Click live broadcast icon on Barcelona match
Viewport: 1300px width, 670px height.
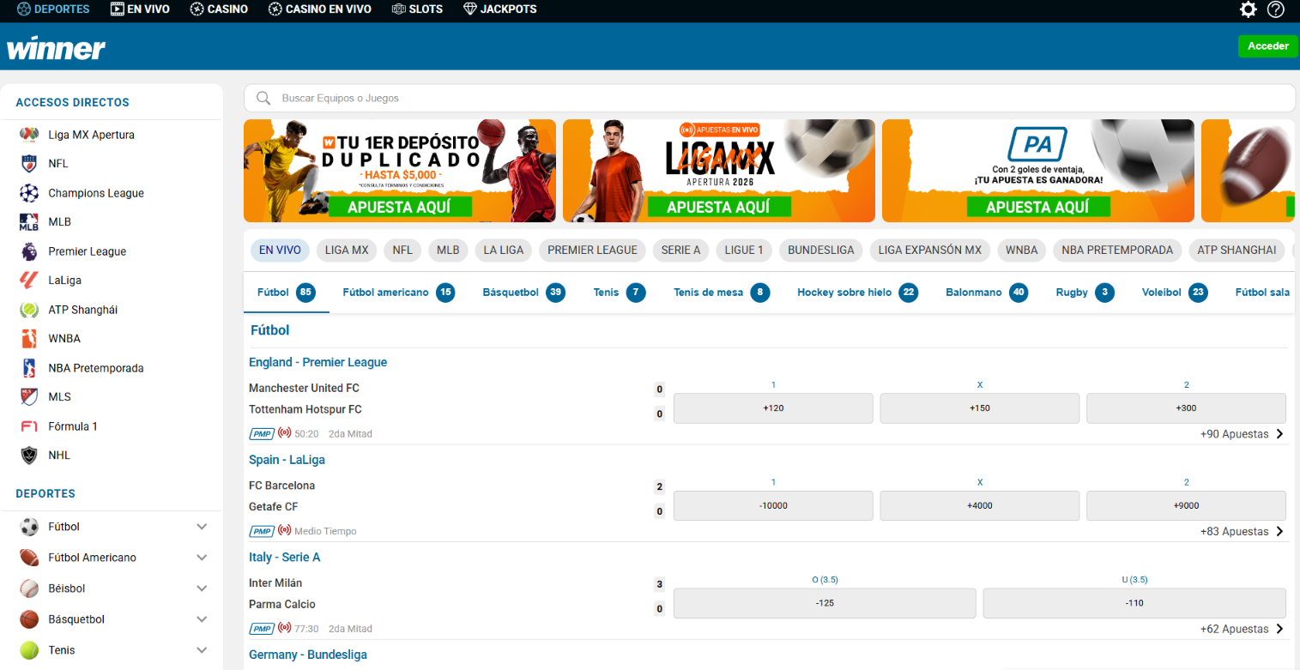pos(284,532)
